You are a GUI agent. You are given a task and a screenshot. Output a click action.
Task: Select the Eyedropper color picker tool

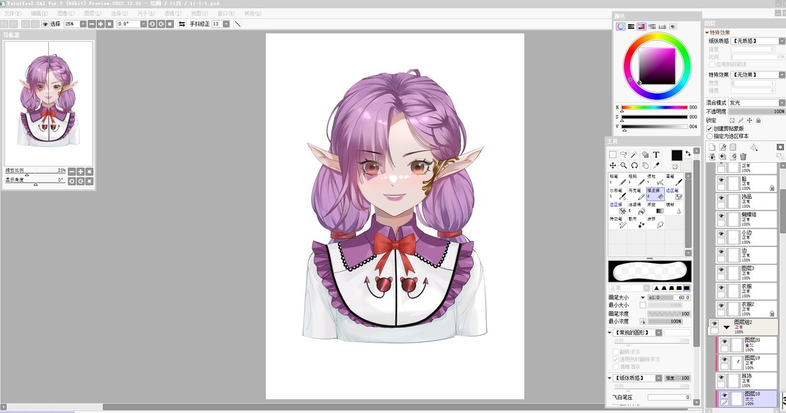click(656, 165)
